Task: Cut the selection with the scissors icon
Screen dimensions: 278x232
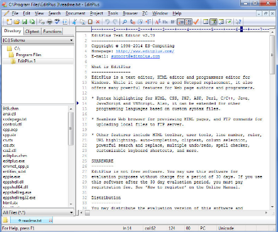Action: pyautogui.click(x=74, y=21)
